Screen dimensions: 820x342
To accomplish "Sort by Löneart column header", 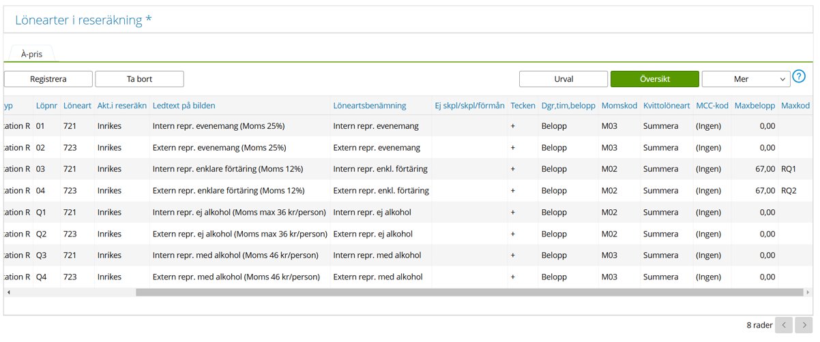I will pyautogui.click(x=76, y=106).
